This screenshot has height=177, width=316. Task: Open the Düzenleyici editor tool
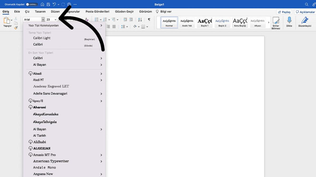point(305,22)
